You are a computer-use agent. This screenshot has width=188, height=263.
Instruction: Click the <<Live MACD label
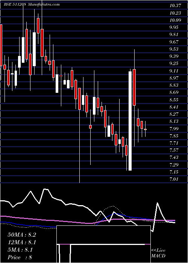pos(158,253)
